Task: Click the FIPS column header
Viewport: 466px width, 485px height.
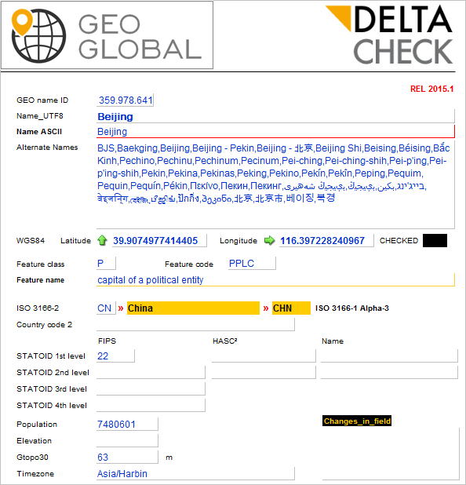Action: 107,341
